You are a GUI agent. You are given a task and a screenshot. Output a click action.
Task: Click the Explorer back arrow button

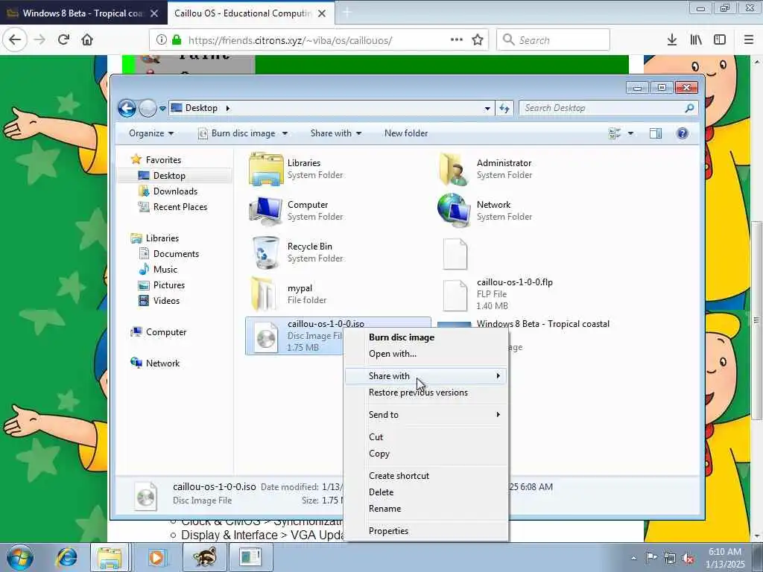pyautogui.click(x=127, y=108)
